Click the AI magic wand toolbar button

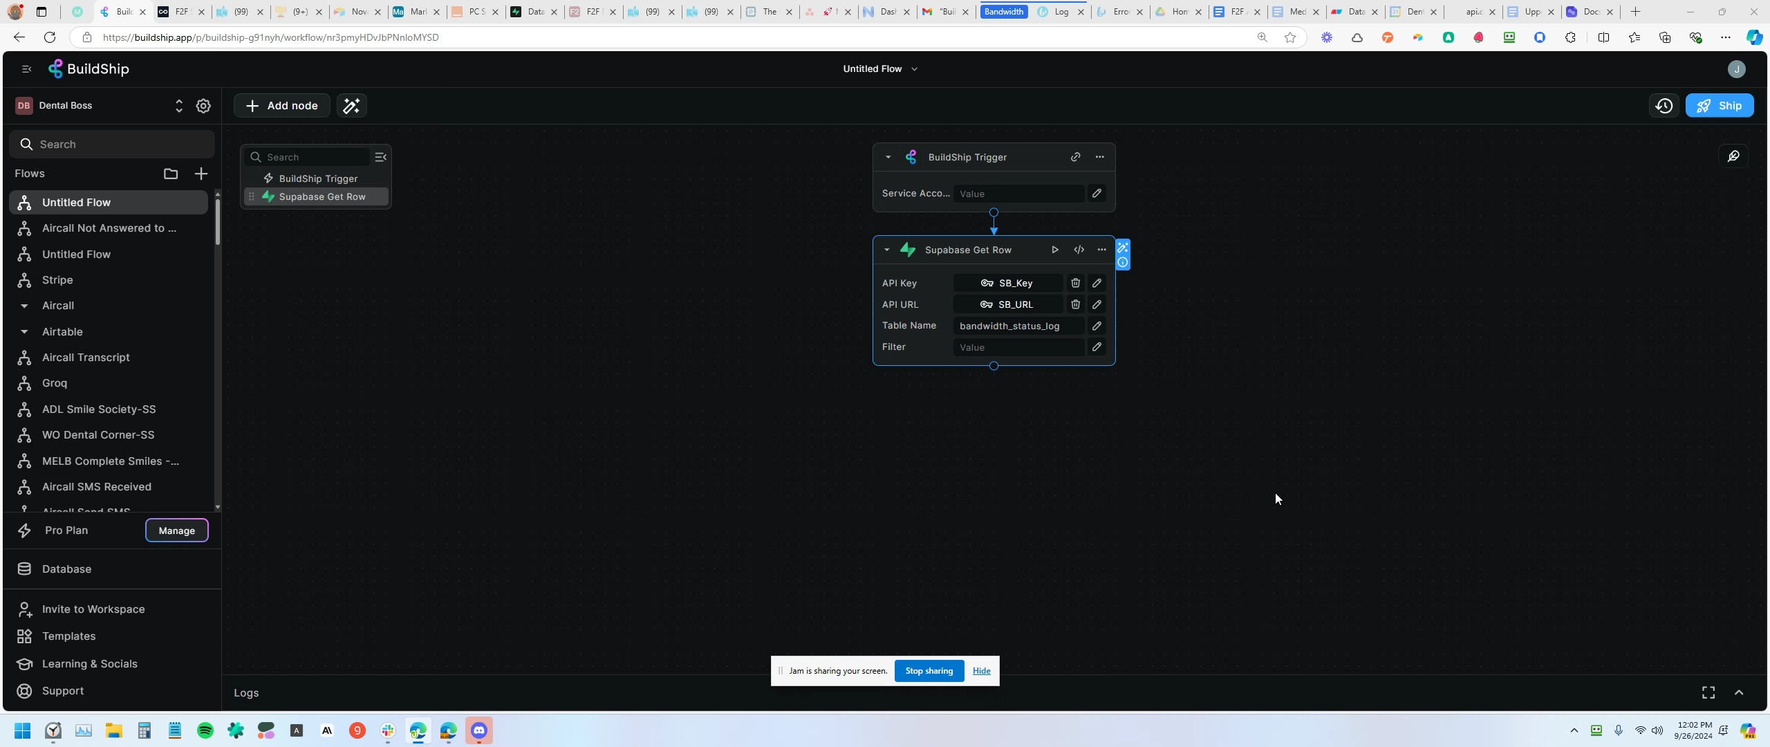coord(351,106)
